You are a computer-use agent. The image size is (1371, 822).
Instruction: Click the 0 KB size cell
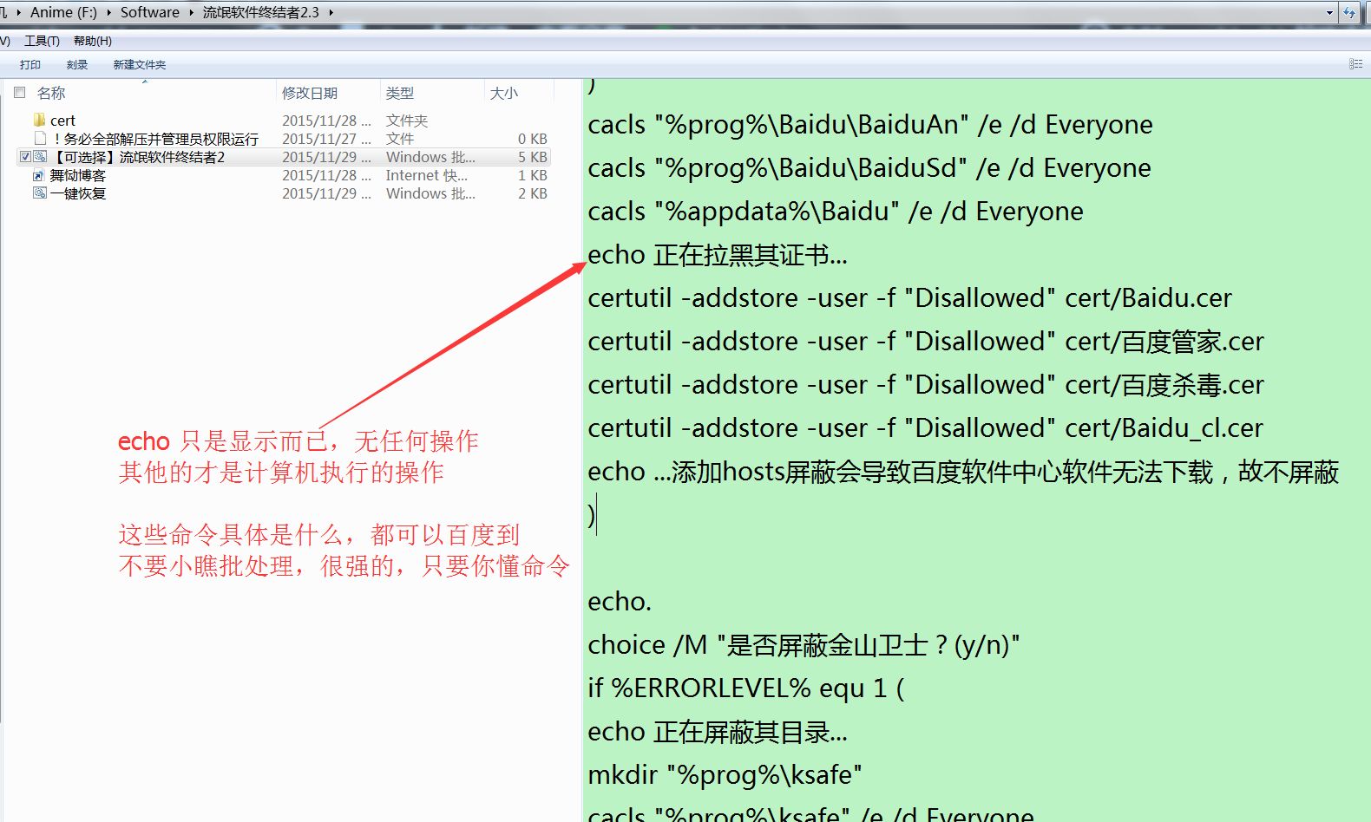click(x=533, y=139)
